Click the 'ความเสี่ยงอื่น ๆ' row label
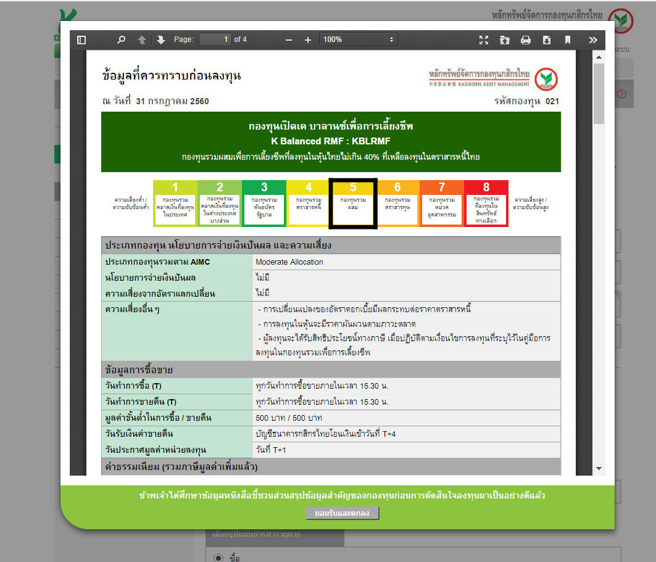This screenshot has height=562, width=656. click(132, 310)
